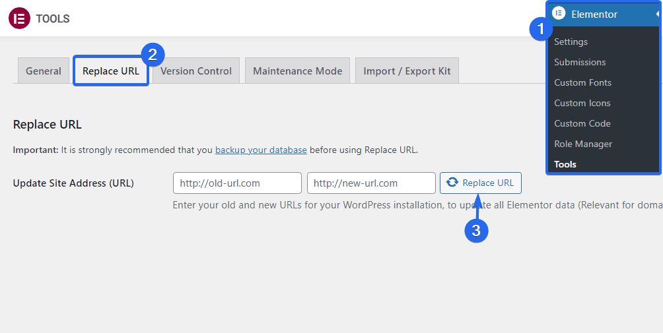
Task: Click the 'Enter your old and new URLs' description
Action: pyautogui.click(x=418, y=205)
